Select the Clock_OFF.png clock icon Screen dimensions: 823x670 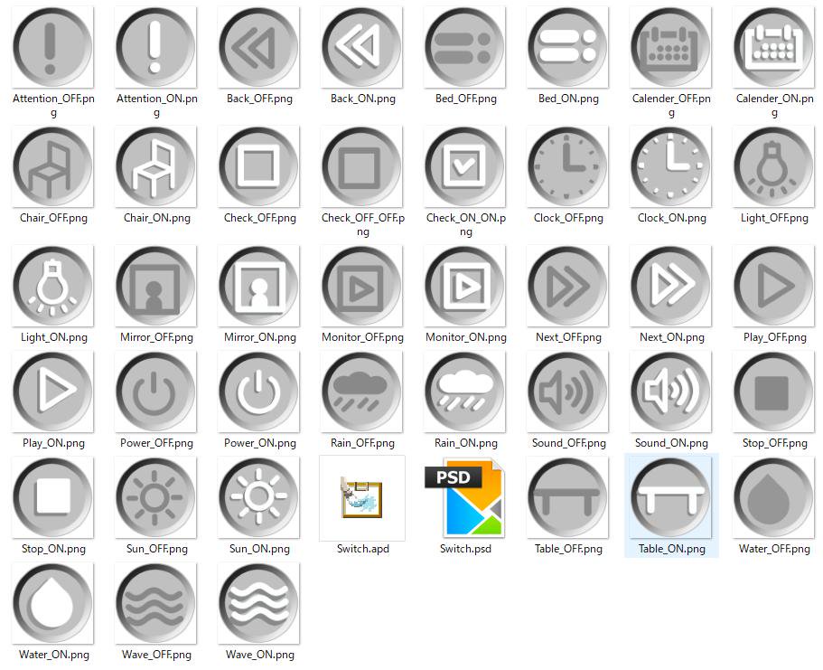567,167
